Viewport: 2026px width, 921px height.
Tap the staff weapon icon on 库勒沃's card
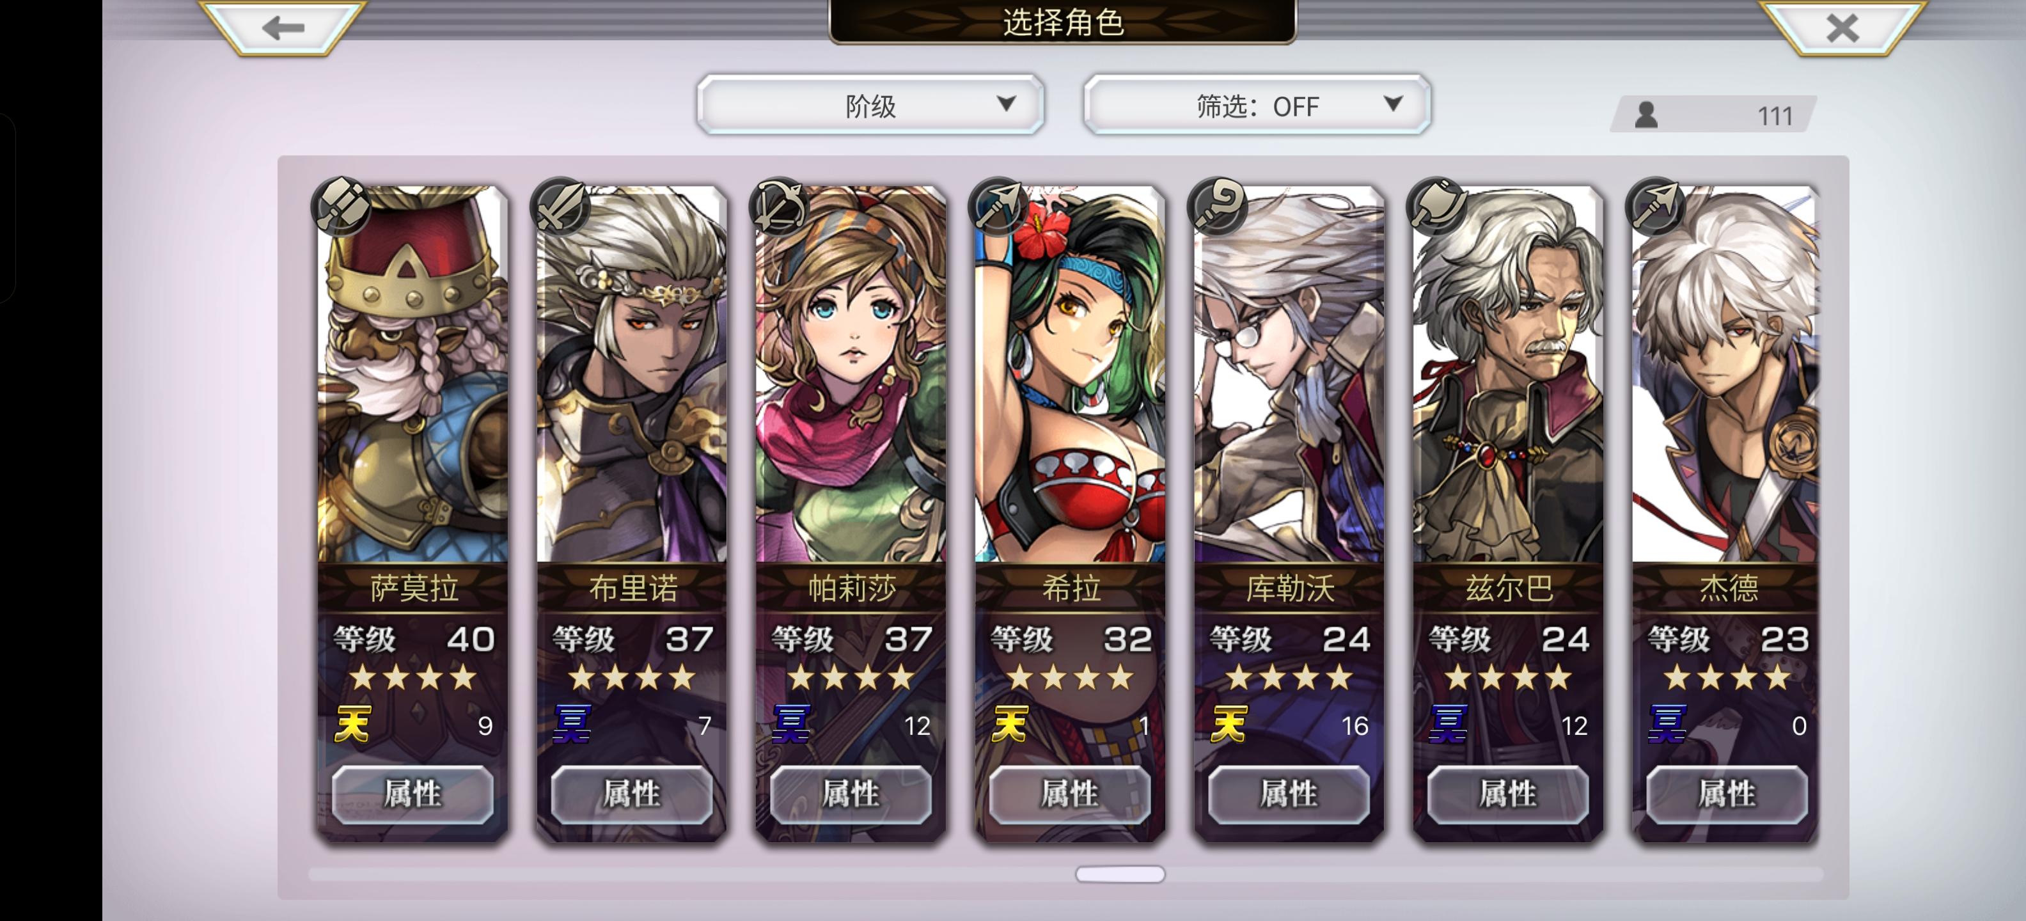click(1218, 207)
